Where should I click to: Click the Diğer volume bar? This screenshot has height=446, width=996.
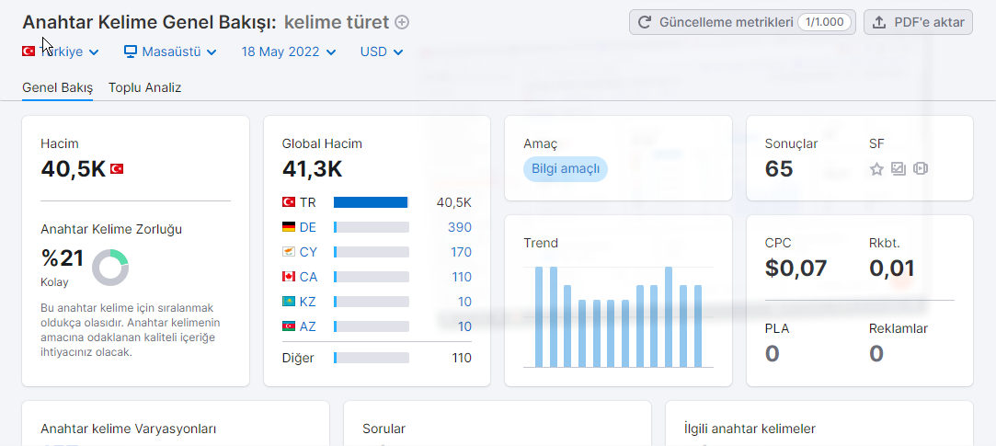point(371,358)
